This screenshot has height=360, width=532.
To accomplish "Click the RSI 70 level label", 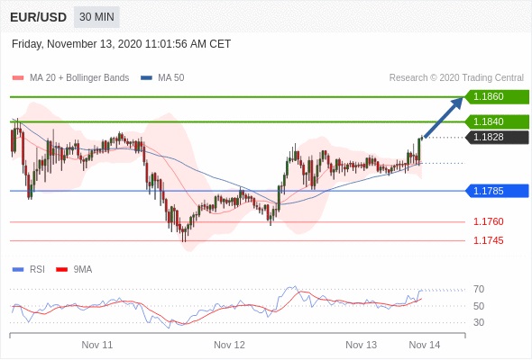I will (479, 289).
